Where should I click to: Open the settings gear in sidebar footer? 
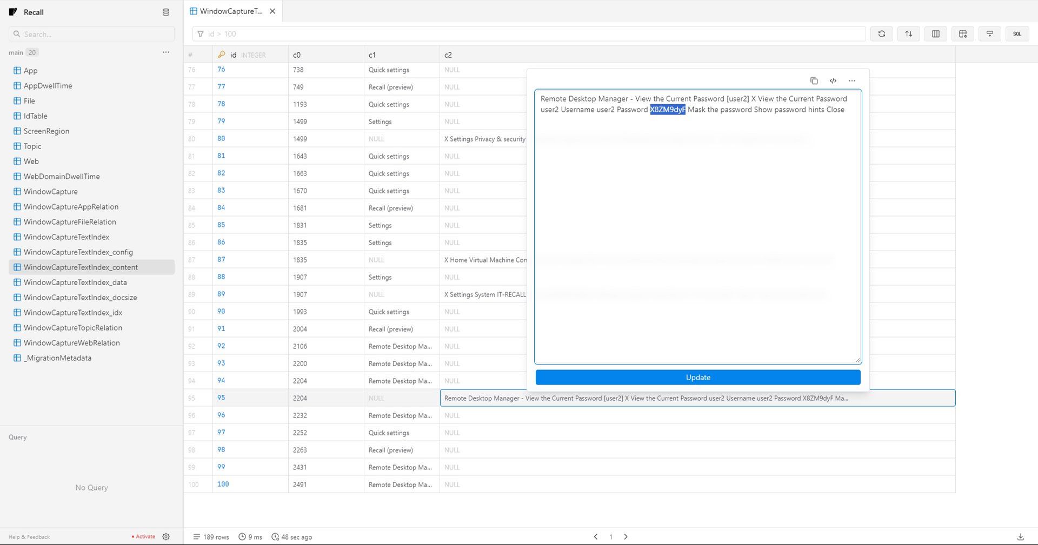point(166,536)
